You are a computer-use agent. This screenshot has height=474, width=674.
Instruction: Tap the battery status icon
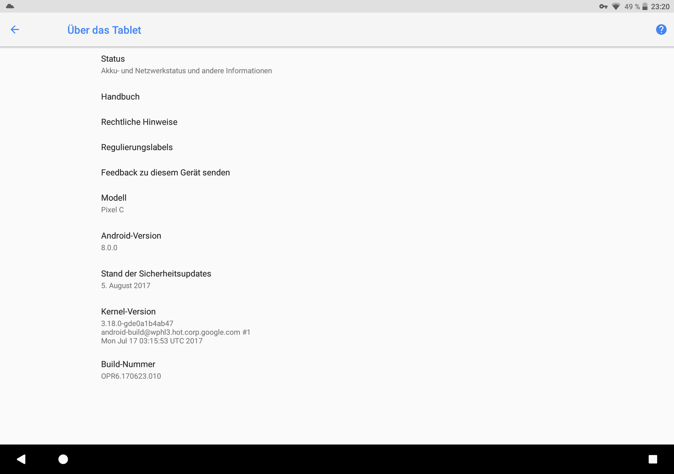click(645, 7)
